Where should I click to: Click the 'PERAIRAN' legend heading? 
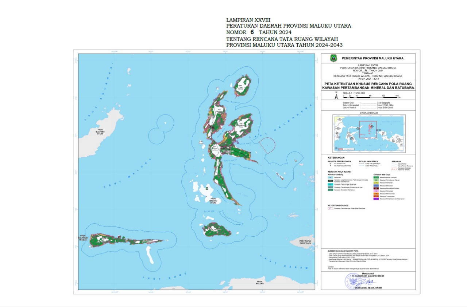click(x=396, y=161)
